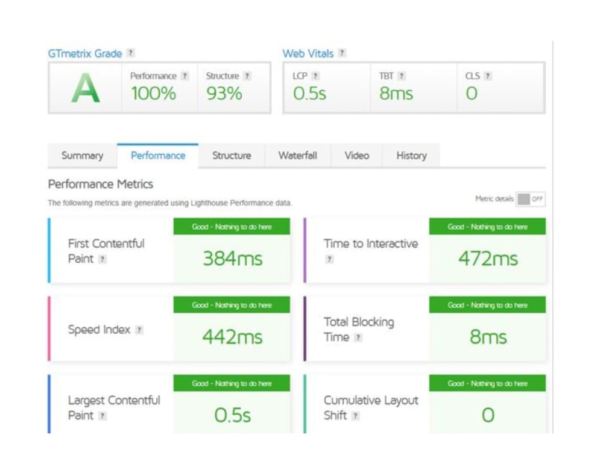Open the Structure tab
Screen dimensions: 603x452
coord(232,155)
